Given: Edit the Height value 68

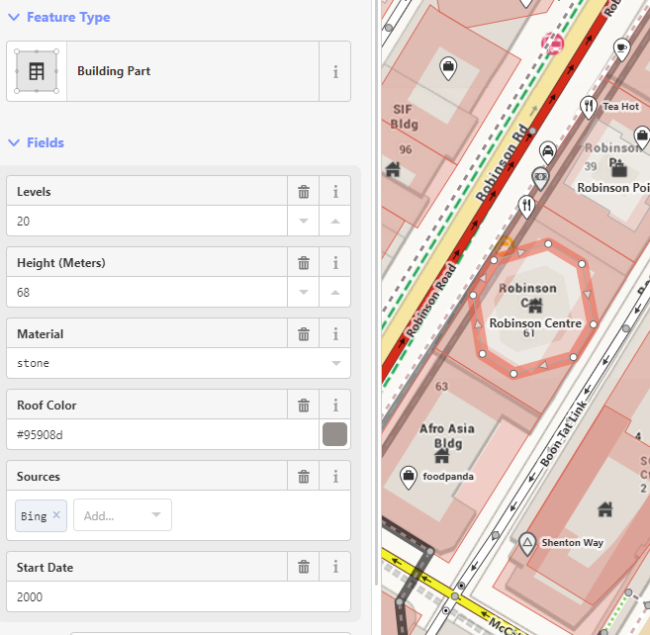Looking at the screenshot, I should coord(147,292).
